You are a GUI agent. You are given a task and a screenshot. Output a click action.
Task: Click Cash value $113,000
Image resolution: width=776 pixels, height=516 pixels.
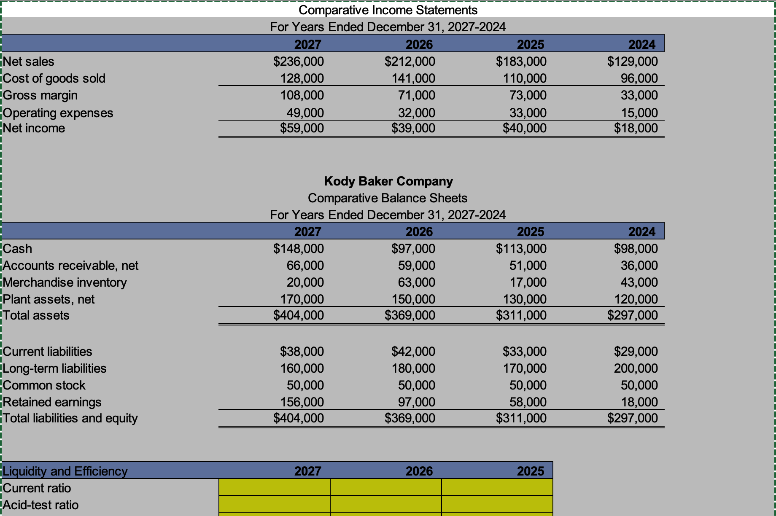521,249
